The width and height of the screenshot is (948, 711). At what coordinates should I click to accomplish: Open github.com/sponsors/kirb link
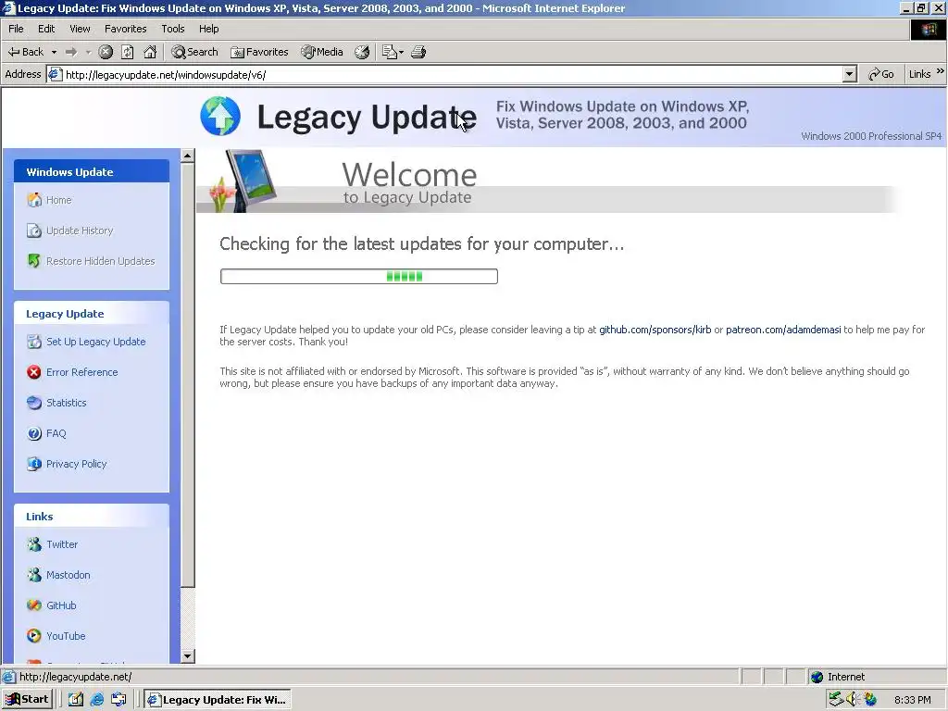click(655, 330)
